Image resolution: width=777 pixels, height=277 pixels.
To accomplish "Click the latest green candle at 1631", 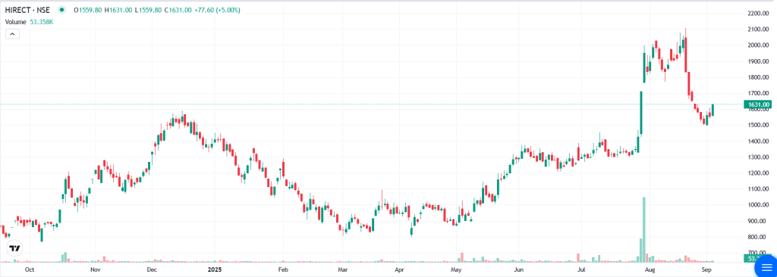I will coord(713,110).
